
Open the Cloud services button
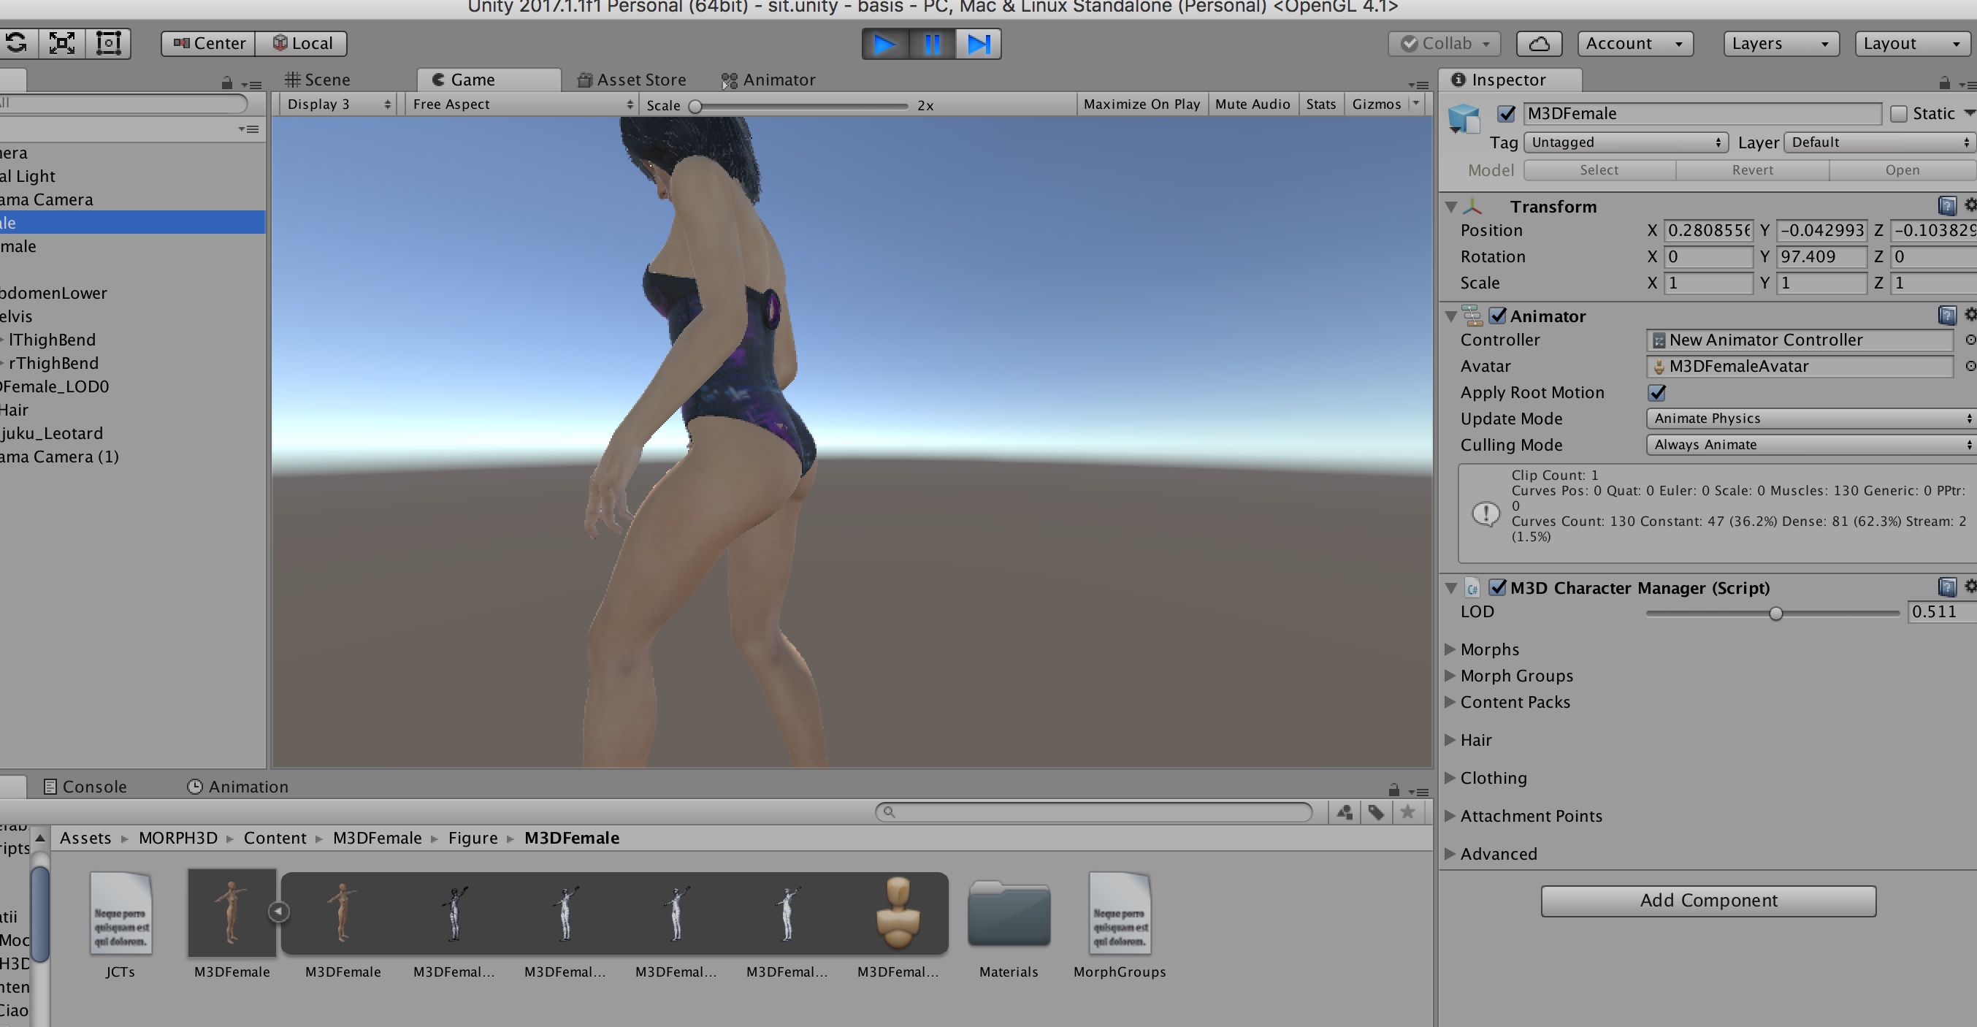1539,44
